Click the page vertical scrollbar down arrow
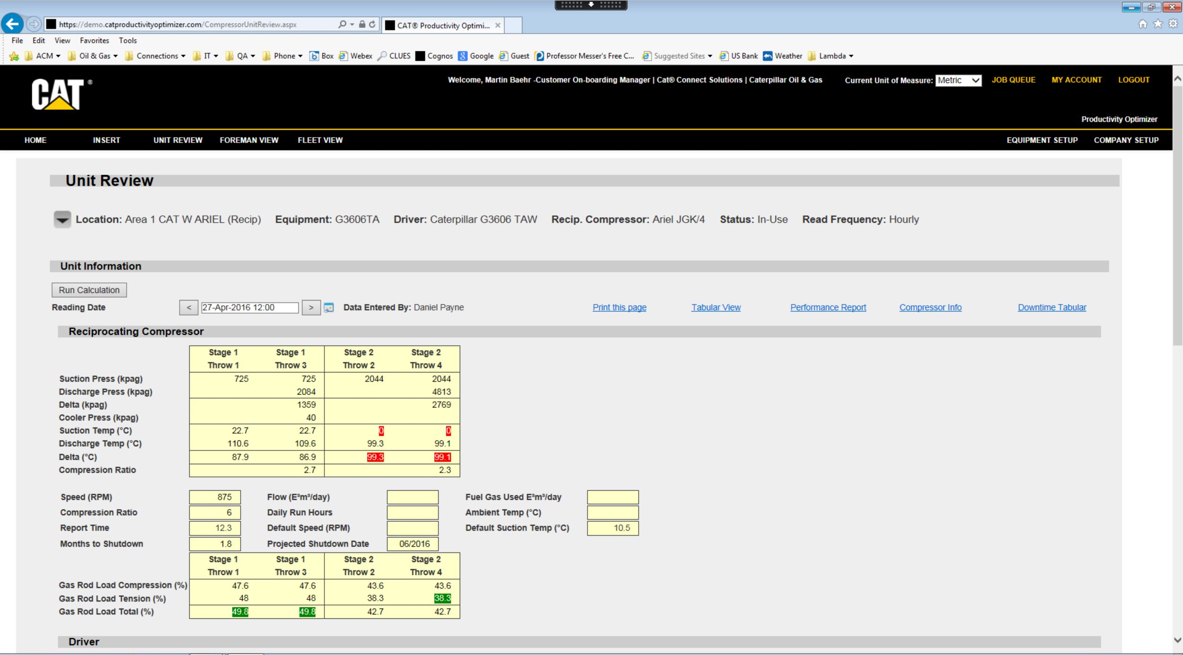The height and width of the screenshot is (655, 1183). pyautogui.click(x=1177, y=640)
